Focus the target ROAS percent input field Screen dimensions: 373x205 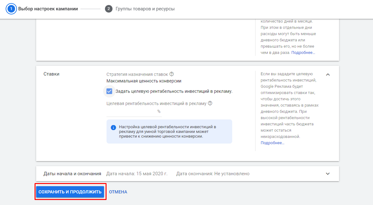[x=131, y=112]
